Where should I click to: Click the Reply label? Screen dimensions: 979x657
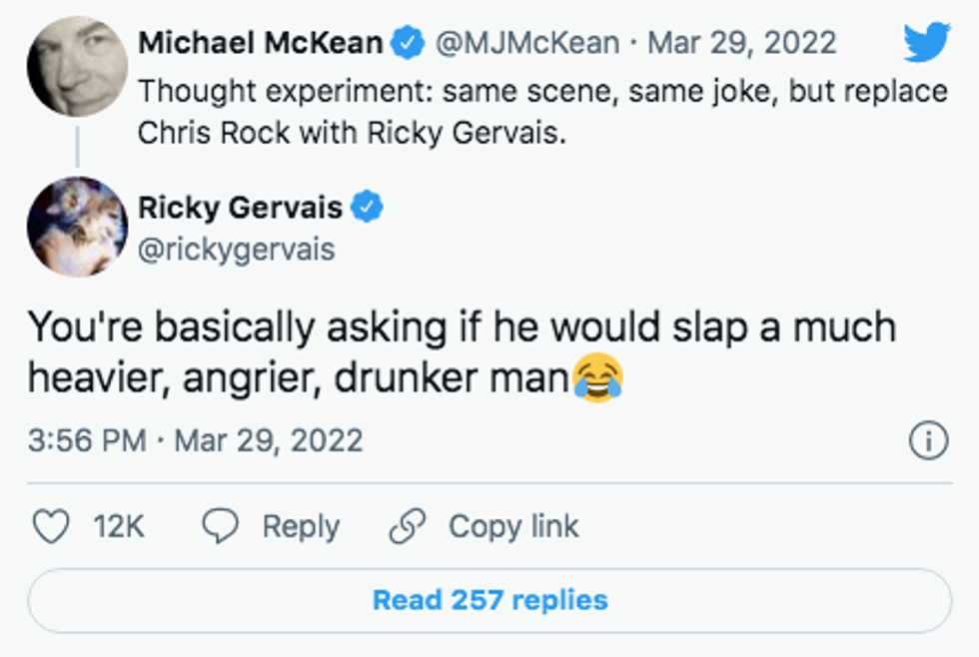tap(301, 526)
